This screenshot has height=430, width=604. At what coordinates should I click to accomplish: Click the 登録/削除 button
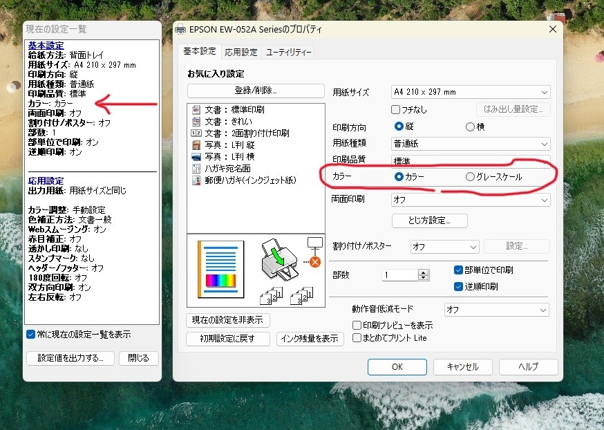click(256, 91)
